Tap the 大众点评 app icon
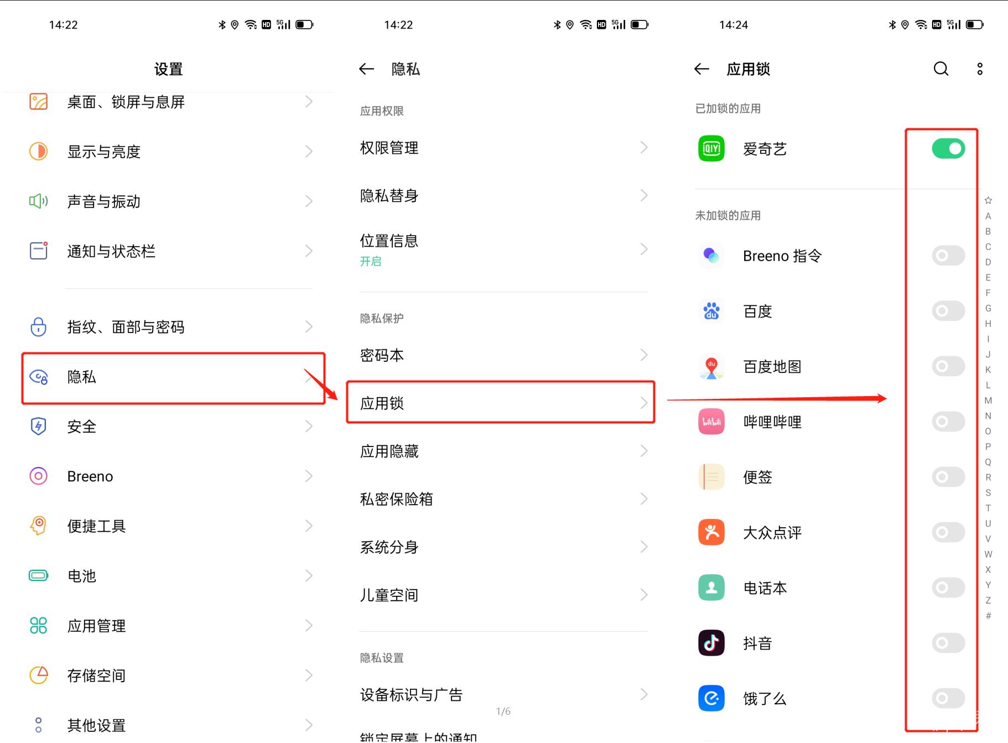 (x=711, y=532)
